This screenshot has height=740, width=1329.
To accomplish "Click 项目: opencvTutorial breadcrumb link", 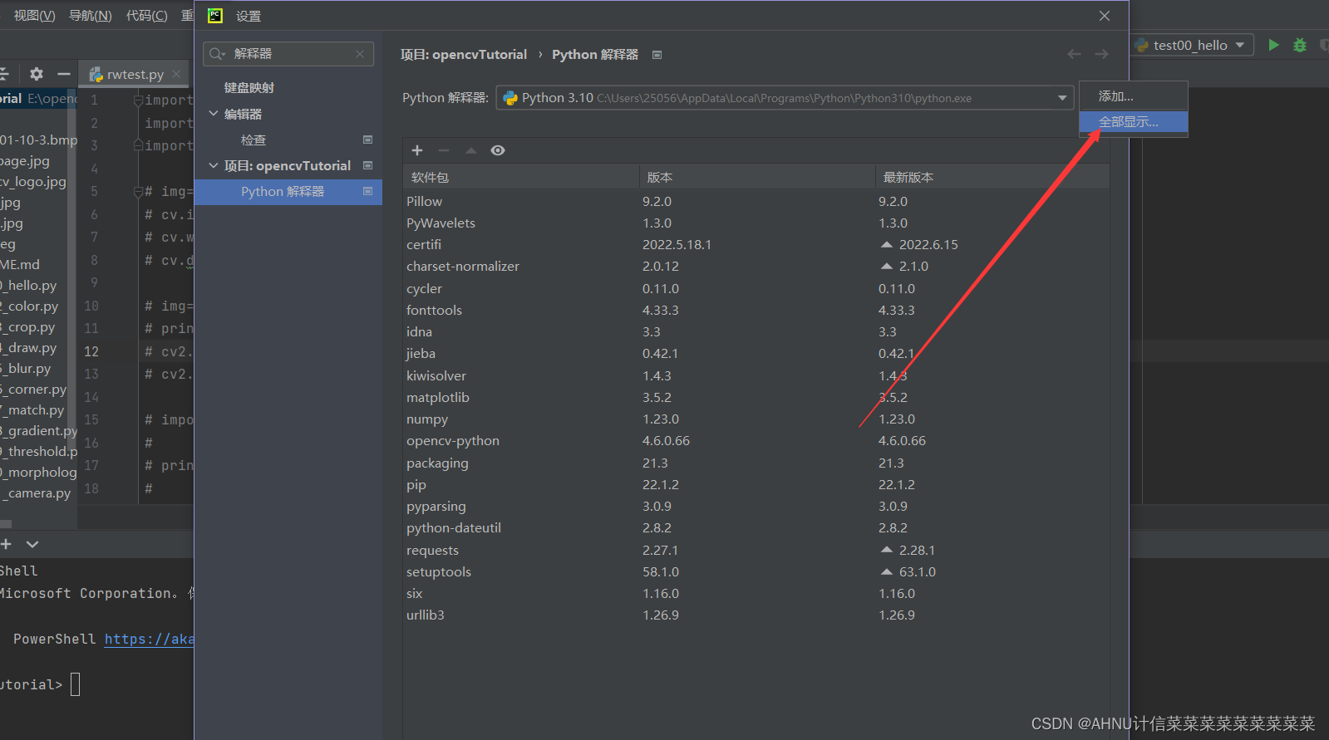I will pos(464,54).
